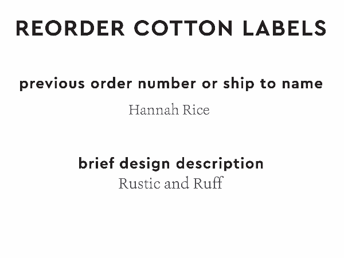Select the Rustic and Ruff description field
The height and width of the screenshot is (258, 344).
pyautogui.click(x=170, y=184)
